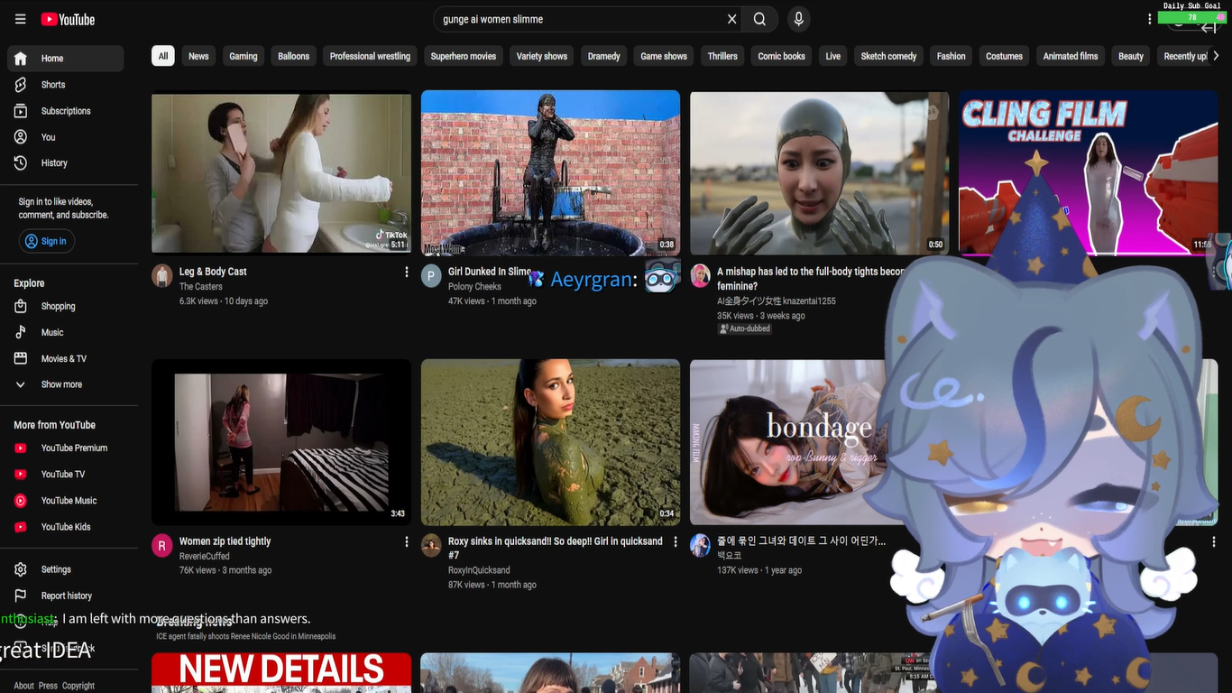
Task: Open Subscriptions in the sidebar
Action: point(66,111)
